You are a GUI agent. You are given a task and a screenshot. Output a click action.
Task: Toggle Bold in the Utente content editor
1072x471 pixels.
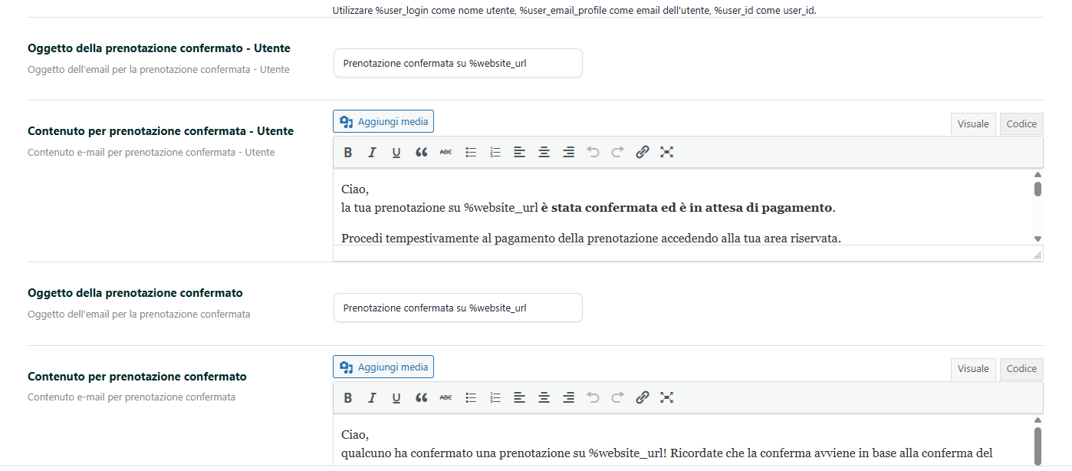pos(348,152)
